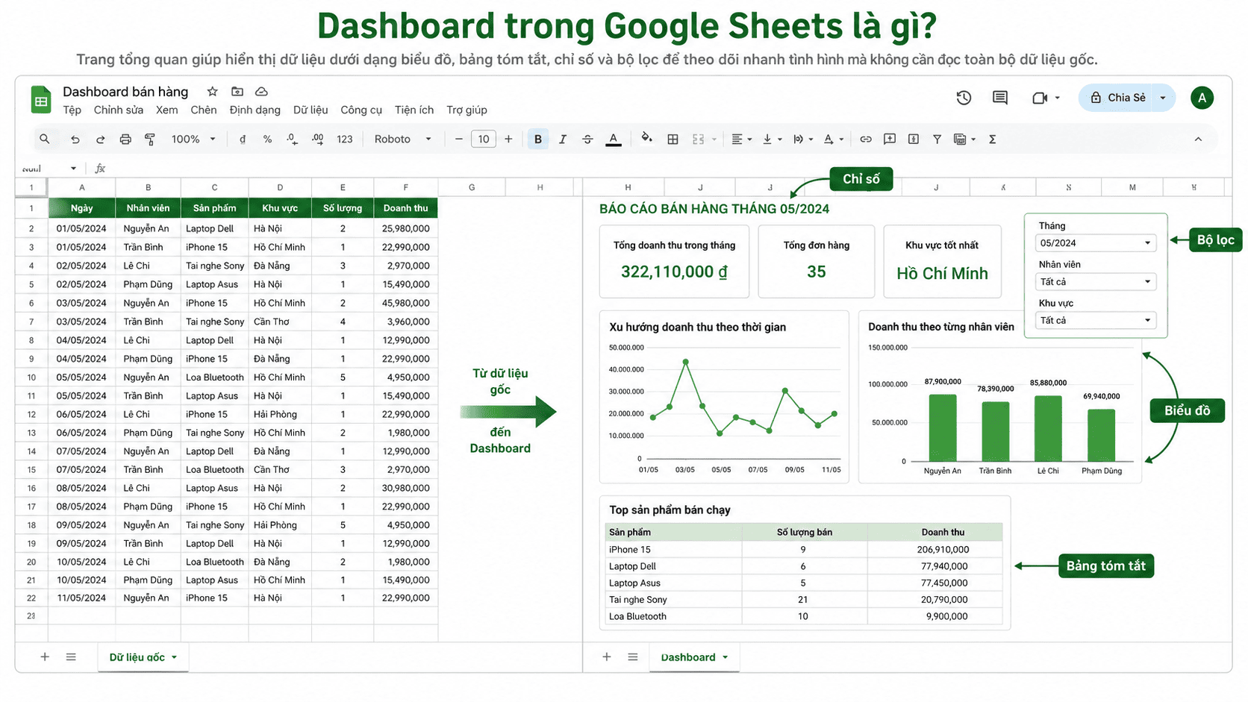Click the insert chart icon
The image size is (1248, 702).
click(x=914, y=140)
